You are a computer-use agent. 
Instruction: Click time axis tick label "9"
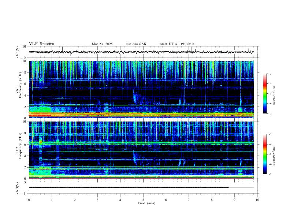coord(234,200)
